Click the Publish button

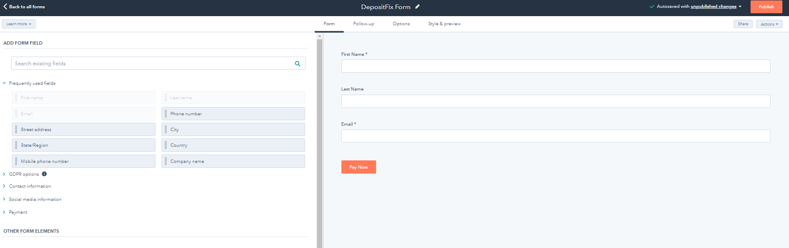(x=766, y=7)
